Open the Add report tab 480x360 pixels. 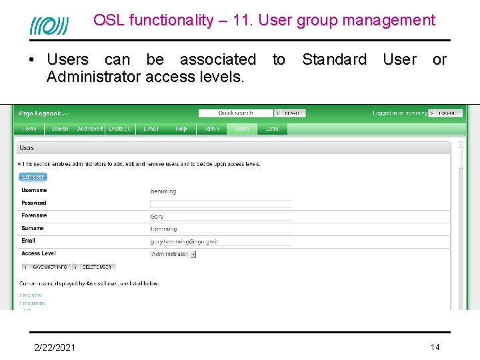[90, 129]
